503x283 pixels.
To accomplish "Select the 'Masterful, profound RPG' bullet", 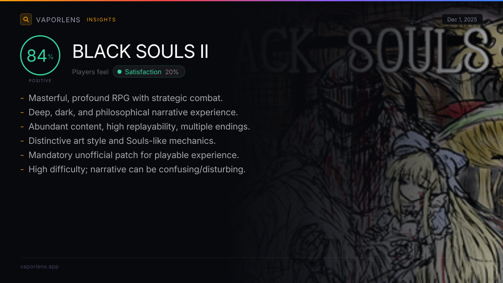I will tap(125, 98).
